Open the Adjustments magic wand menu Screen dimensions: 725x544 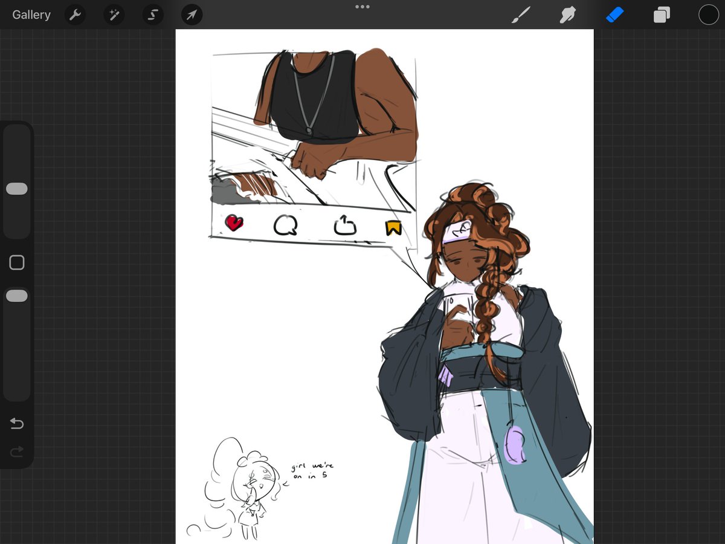(x=114, y=15)
